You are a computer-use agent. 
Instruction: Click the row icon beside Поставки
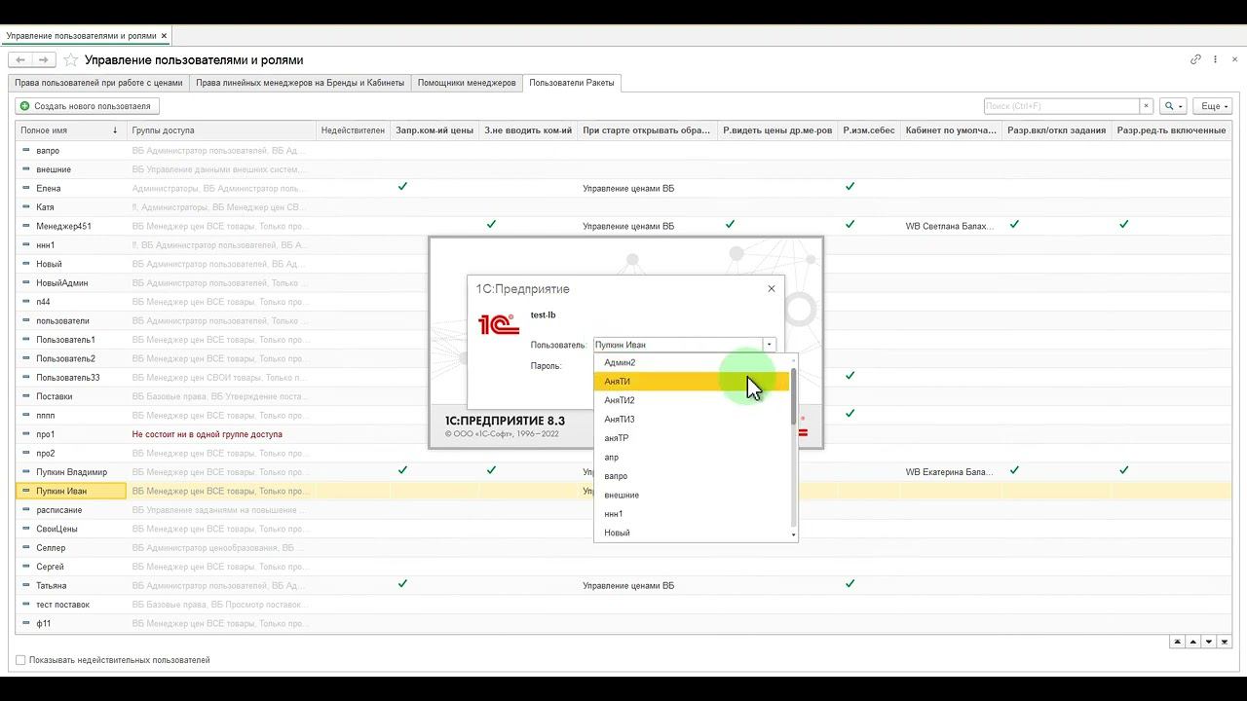(x=26, y=396)
